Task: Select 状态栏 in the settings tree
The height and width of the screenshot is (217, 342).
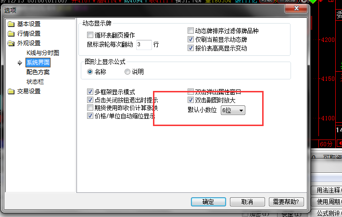Action: pyautogui.click(x=35, y=82)
